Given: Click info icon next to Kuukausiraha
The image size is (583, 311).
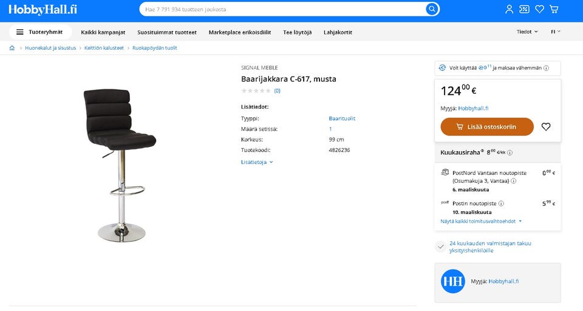Looking at the screenshot, I should tap(510, 152).
